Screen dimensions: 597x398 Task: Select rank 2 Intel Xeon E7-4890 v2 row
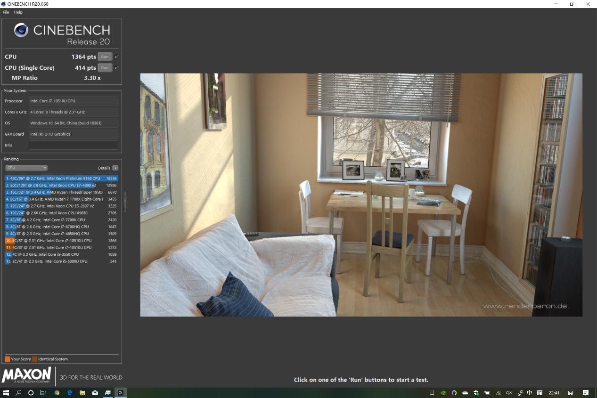click(61, 186)
